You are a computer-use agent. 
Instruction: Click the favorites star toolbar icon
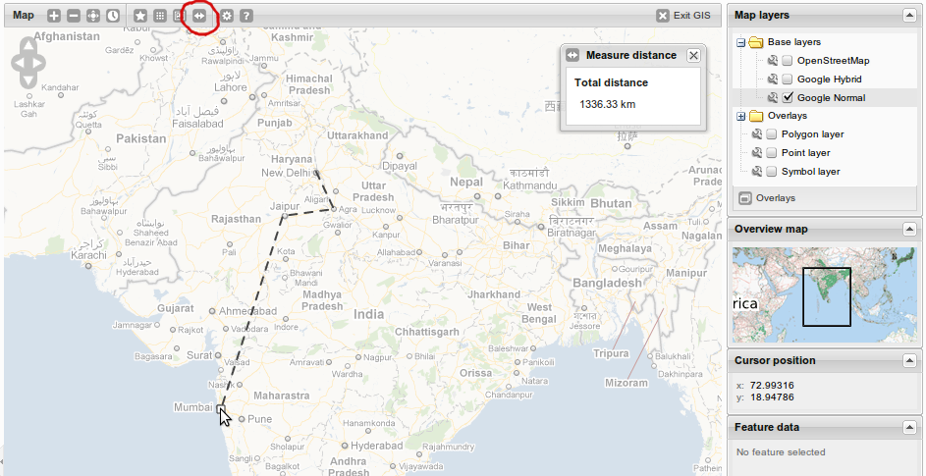point(140,16)
